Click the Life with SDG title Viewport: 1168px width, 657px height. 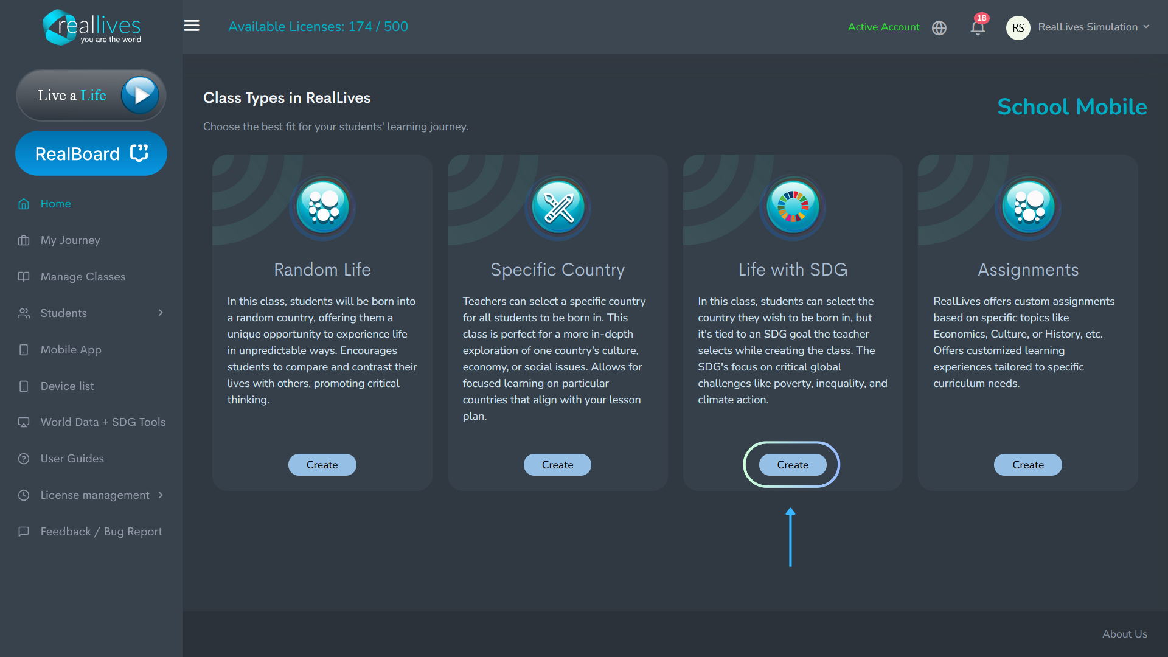[793, 269]
